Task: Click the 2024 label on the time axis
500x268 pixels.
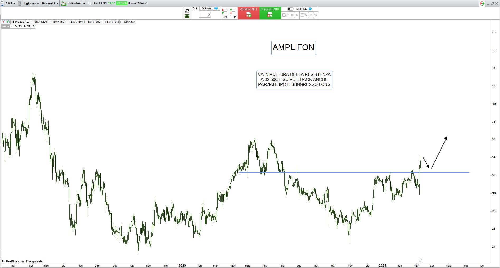Action: [382, 266]
